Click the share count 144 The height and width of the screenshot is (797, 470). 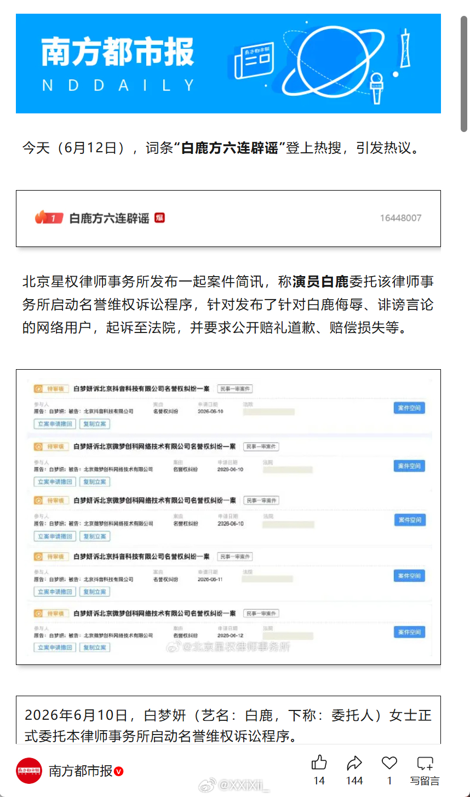[354, 781]
